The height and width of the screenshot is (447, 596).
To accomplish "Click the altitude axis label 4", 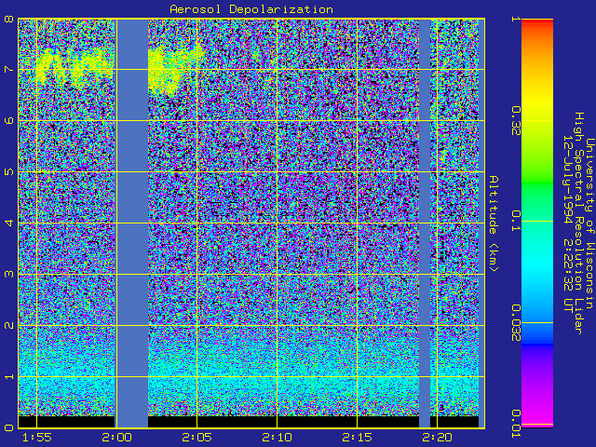I will 9,223.
